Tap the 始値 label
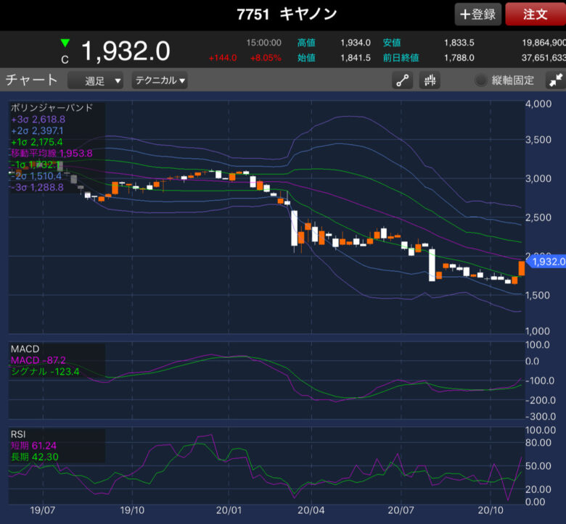Image resolution: width=566 pixels, height=524 pixels. [306, 58]
